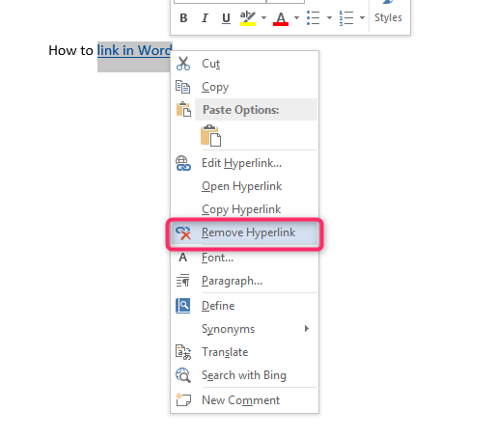This screenshot has height=437, width=494.
Task: Click the Keep Source paste clipboard icon
Action: tap(210, 136)
